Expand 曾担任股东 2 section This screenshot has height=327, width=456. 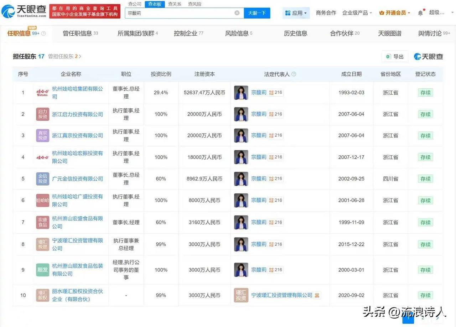tap(64, 56)
